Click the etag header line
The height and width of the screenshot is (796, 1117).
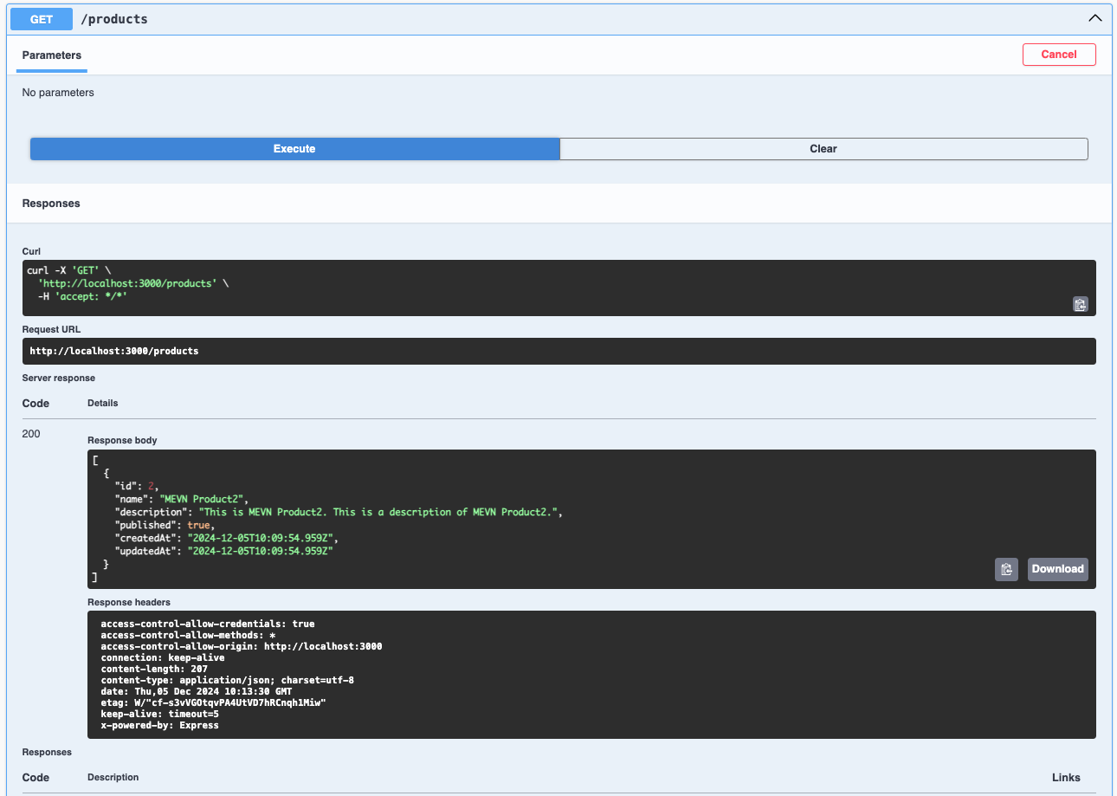[213, 702]
